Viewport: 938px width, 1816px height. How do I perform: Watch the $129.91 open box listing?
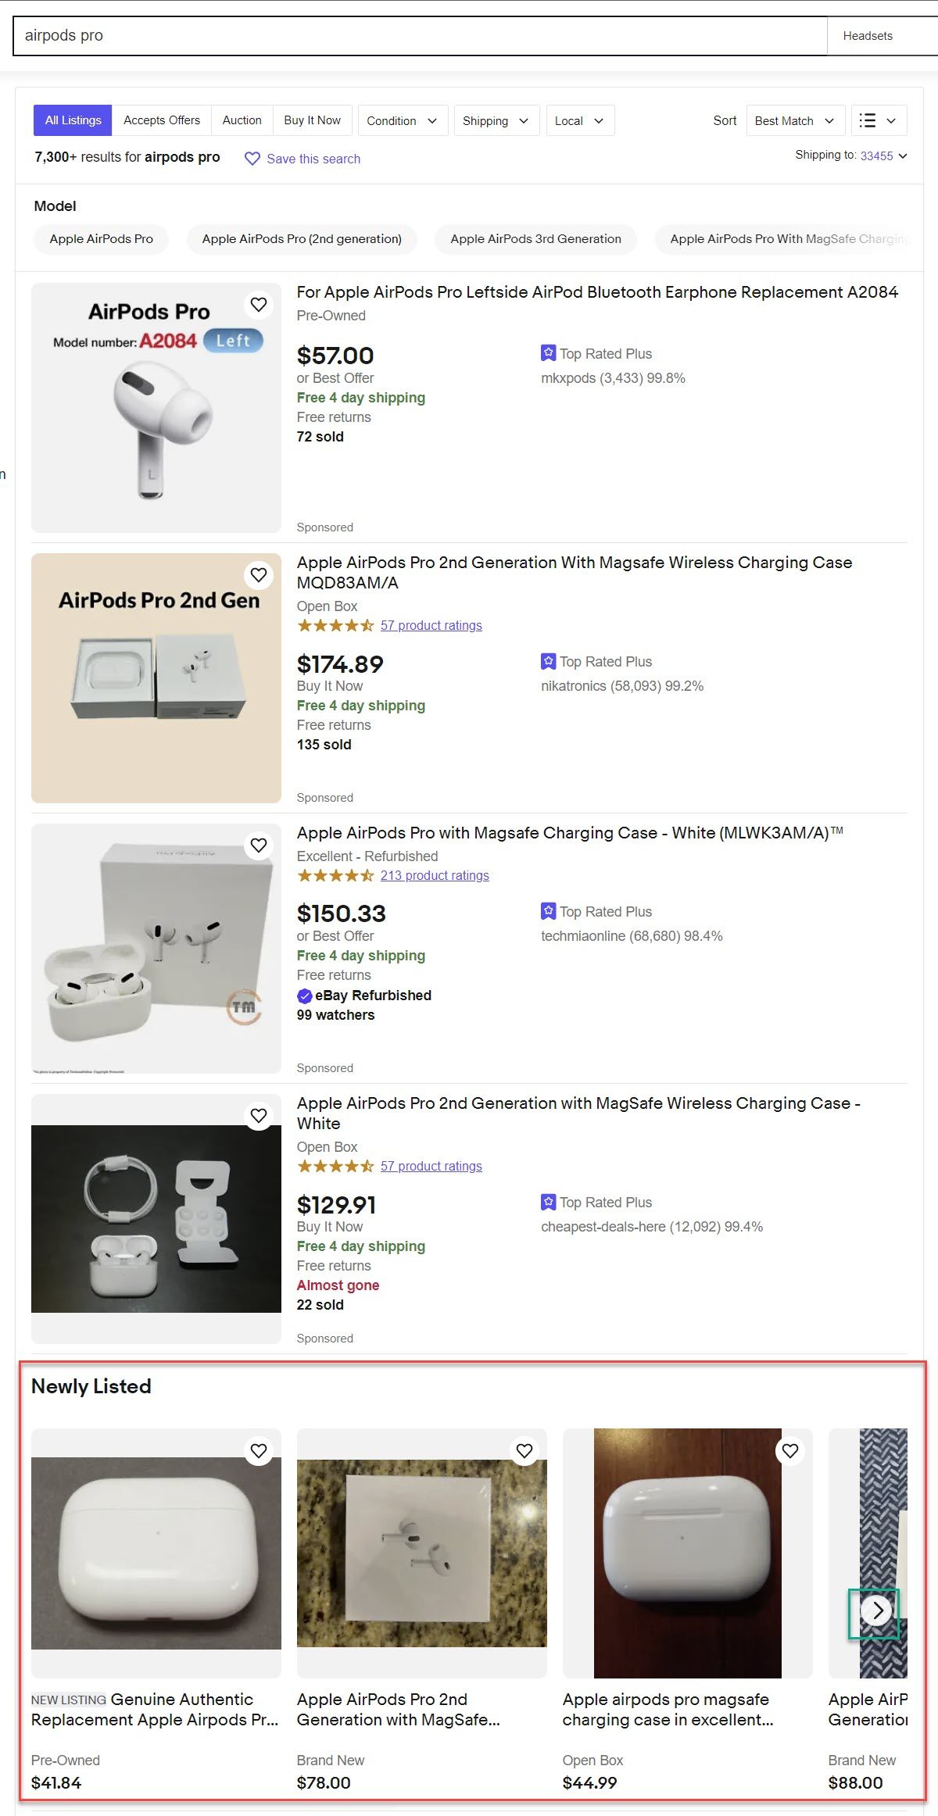259,1116
